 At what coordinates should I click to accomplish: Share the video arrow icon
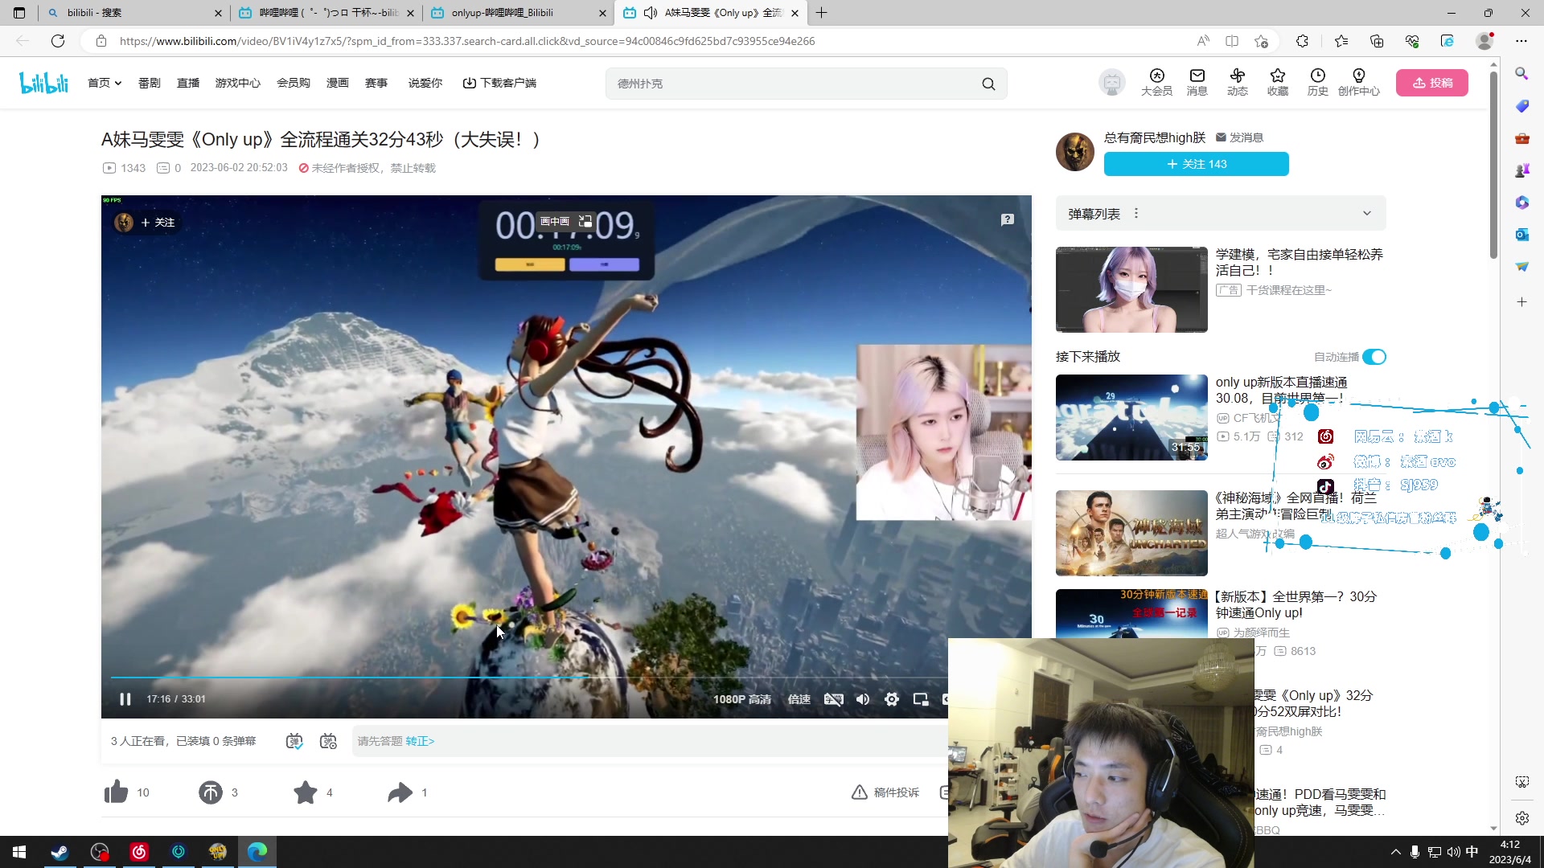(x=400, y=792)
